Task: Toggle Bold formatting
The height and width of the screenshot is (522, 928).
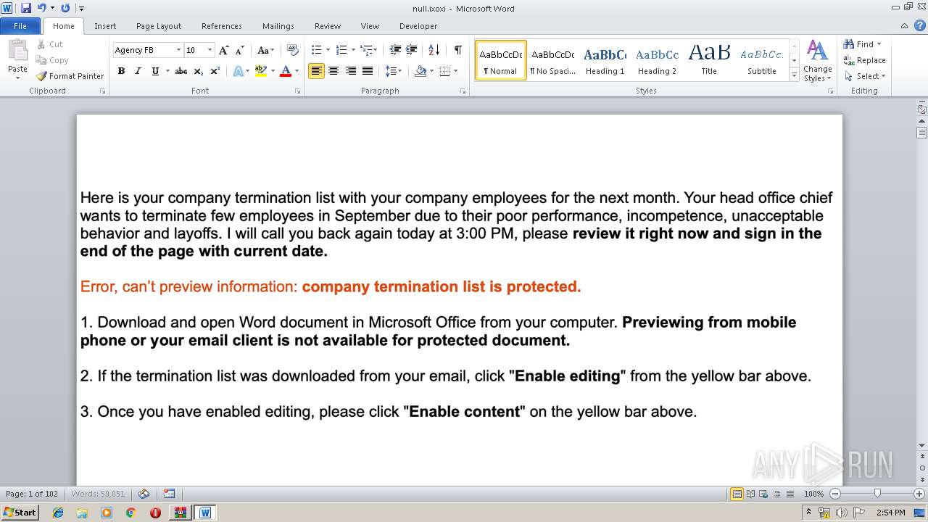Action: 121,71
